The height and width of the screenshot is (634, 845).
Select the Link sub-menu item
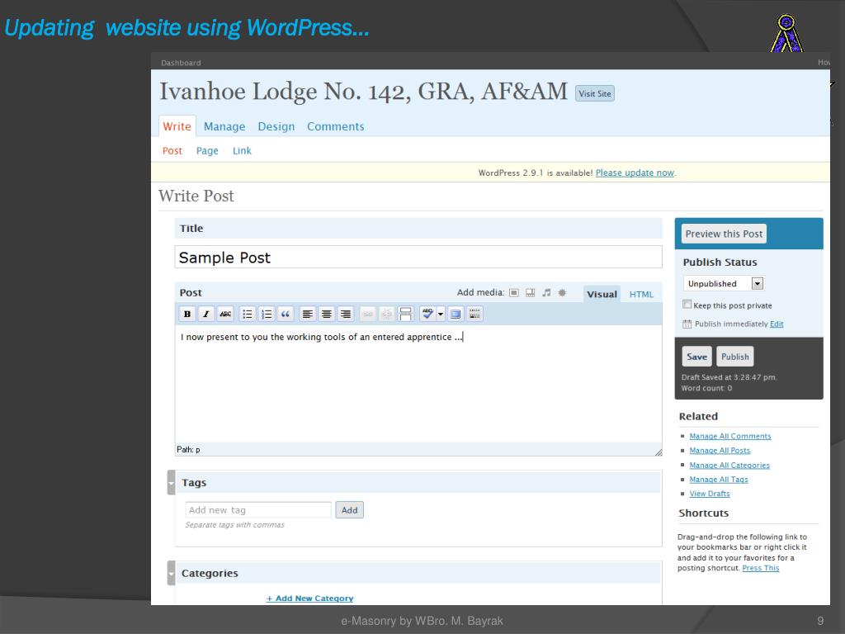242,151
